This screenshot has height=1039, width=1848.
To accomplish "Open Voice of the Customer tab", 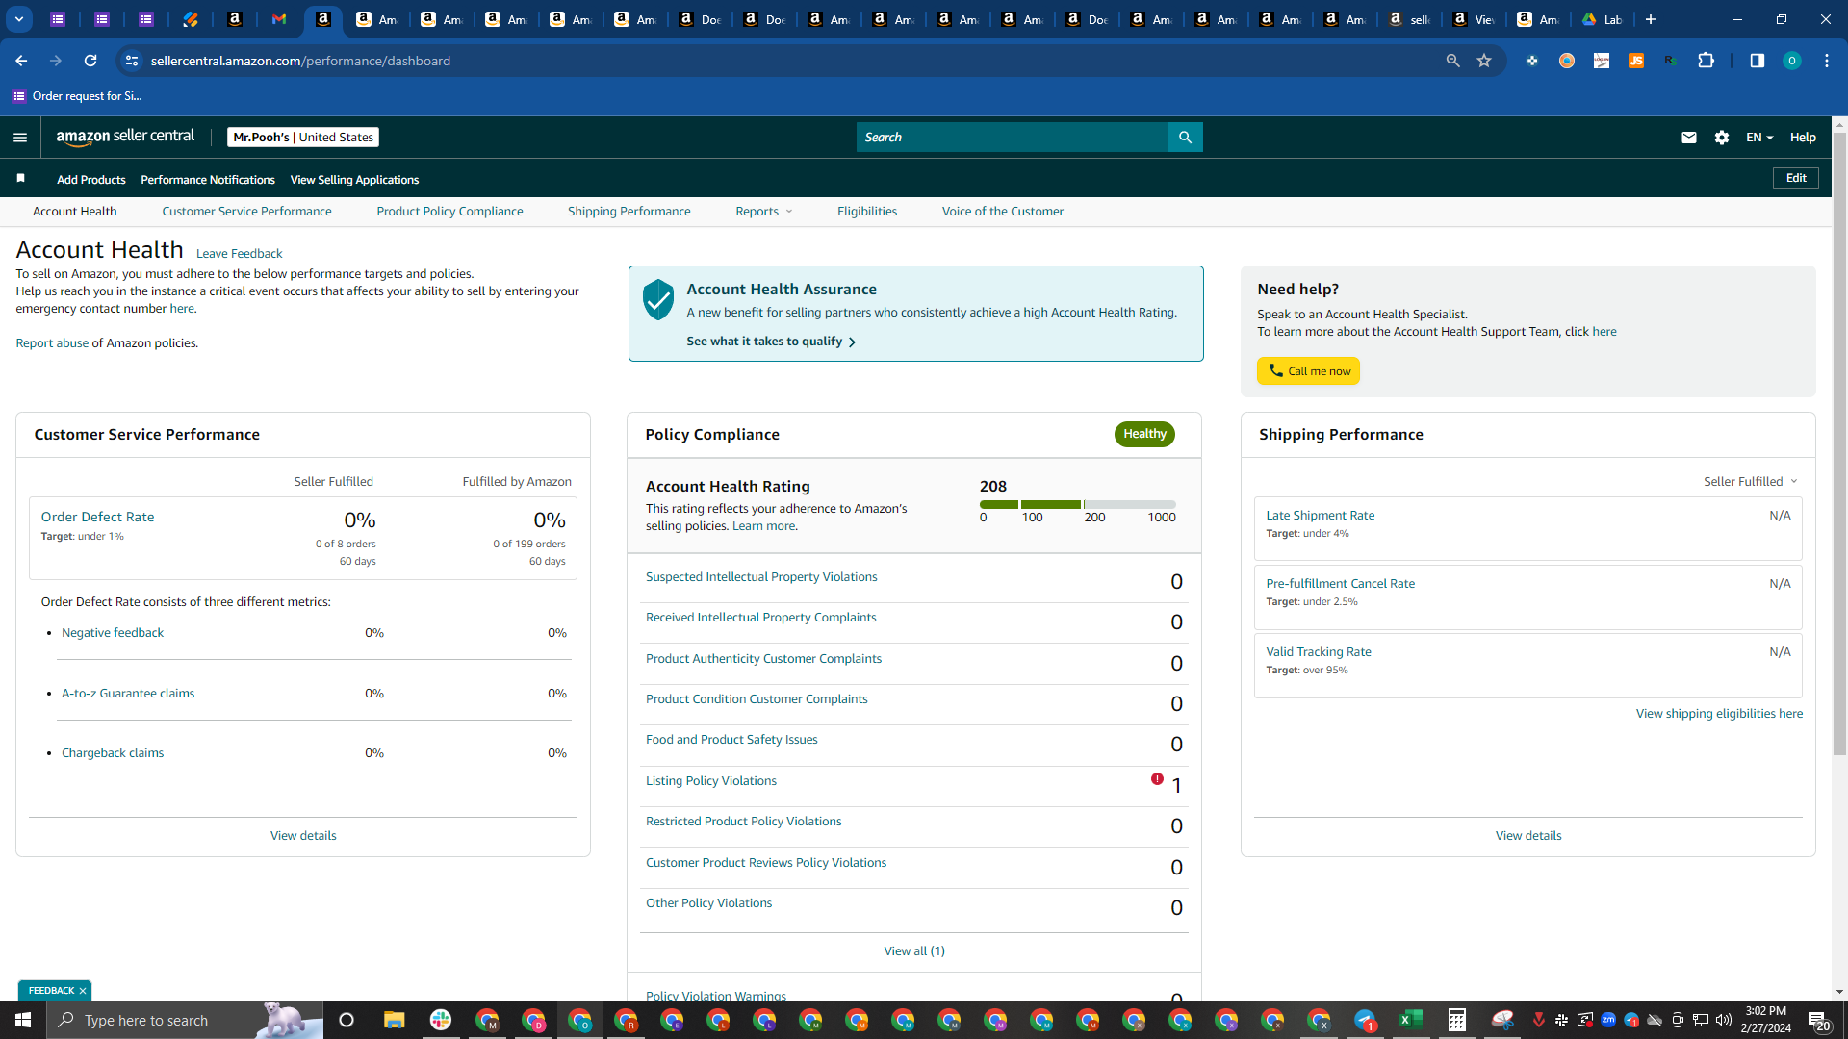I will (x=1002, y=212).
